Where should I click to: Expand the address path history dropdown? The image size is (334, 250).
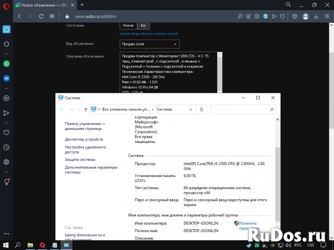click(190, 110)
